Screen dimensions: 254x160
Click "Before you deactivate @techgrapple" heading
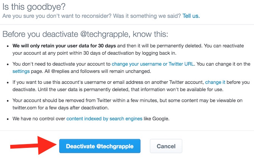point(86,34)
